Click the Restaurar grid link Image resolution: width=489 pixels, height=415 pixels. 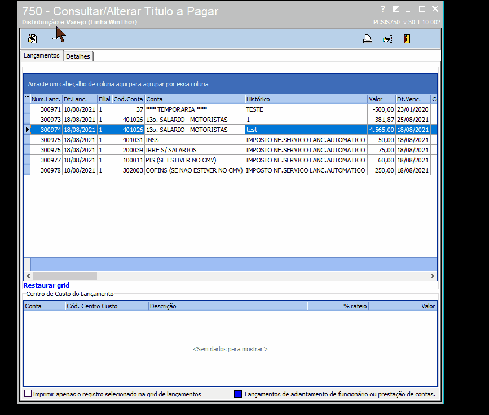click(46, 285)
